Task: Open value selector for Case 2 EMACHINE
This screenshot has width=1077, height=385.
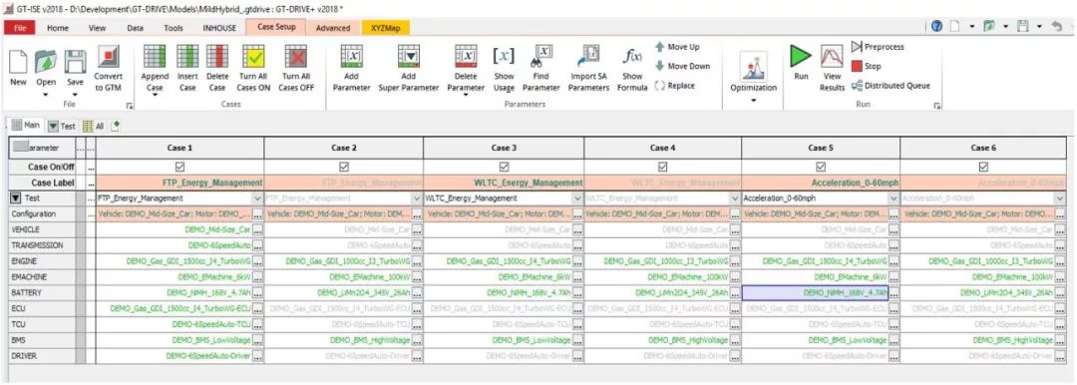Action: [417, 277]
